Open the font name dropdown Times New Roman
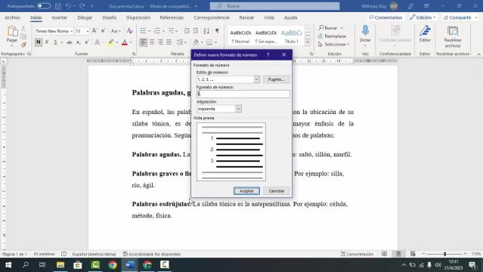Viewport: 483px width, 272px height. coord(72,31)
